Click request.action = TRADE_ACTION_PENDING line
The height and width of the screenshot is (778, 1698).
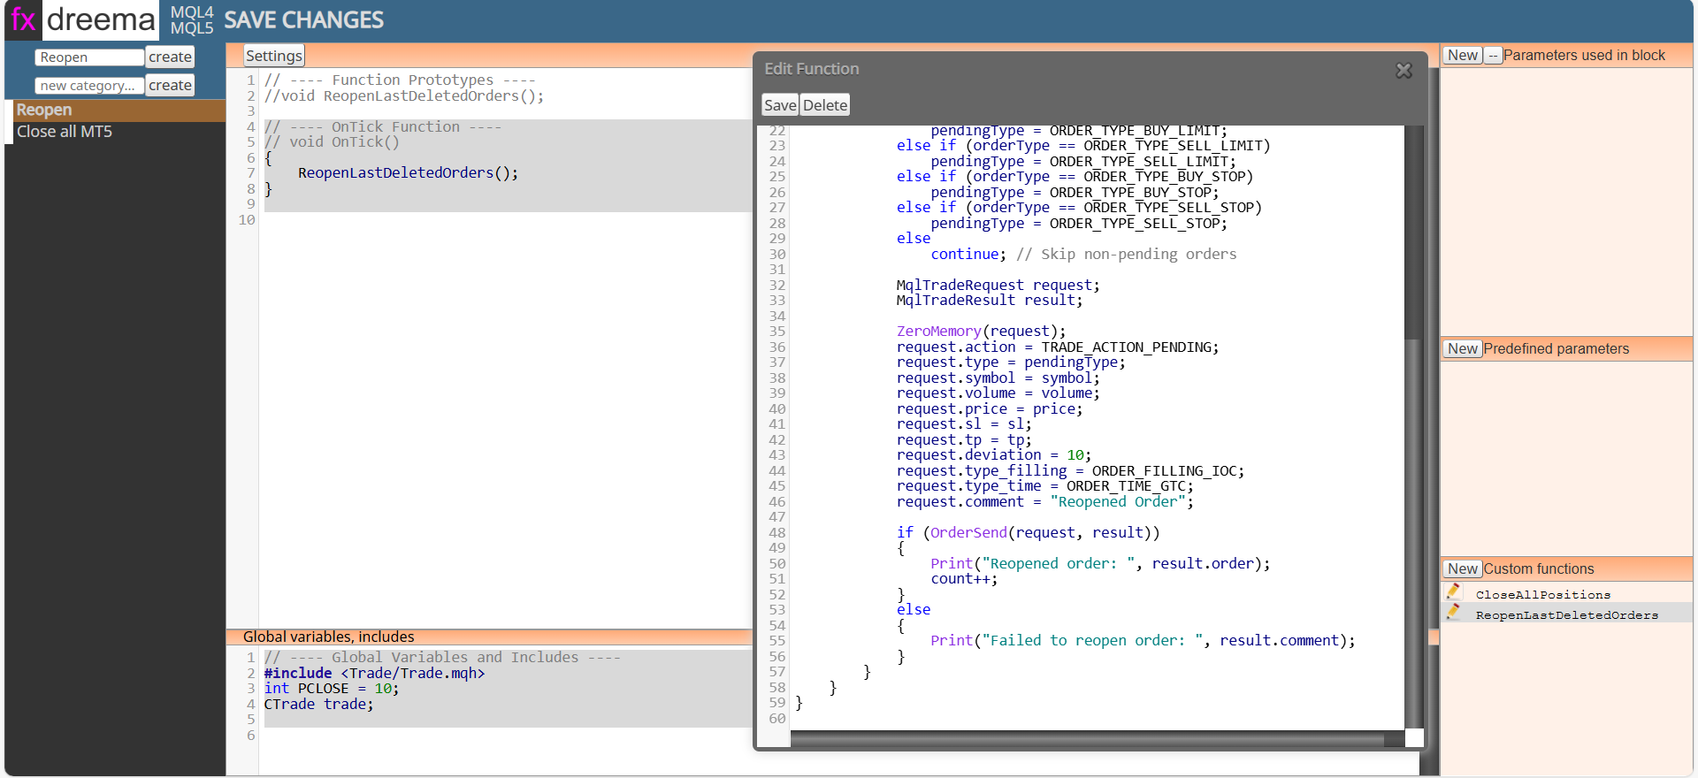[1058, 347]
